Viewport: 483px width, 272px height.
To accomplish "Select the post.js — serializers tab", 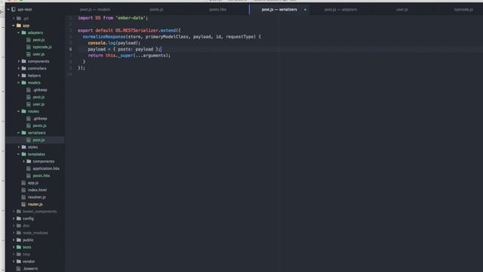I will [x=279, y=10].
